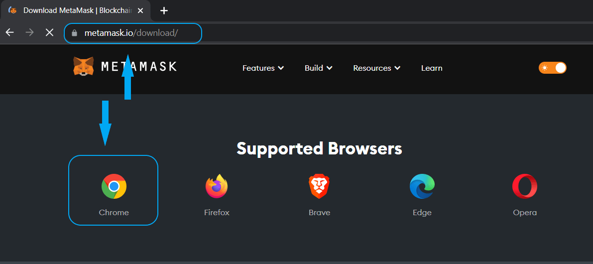
Task: Click the Opera text label
Action: pyautogui.click(x=525, y=213)
